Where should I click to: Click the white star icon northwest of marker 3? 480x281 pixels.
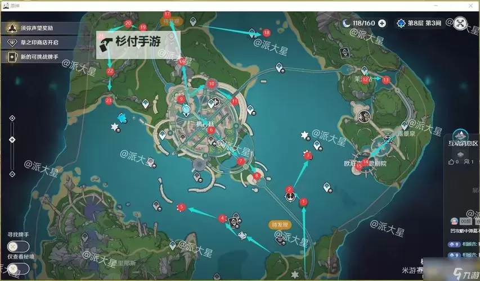click(304, 135)
